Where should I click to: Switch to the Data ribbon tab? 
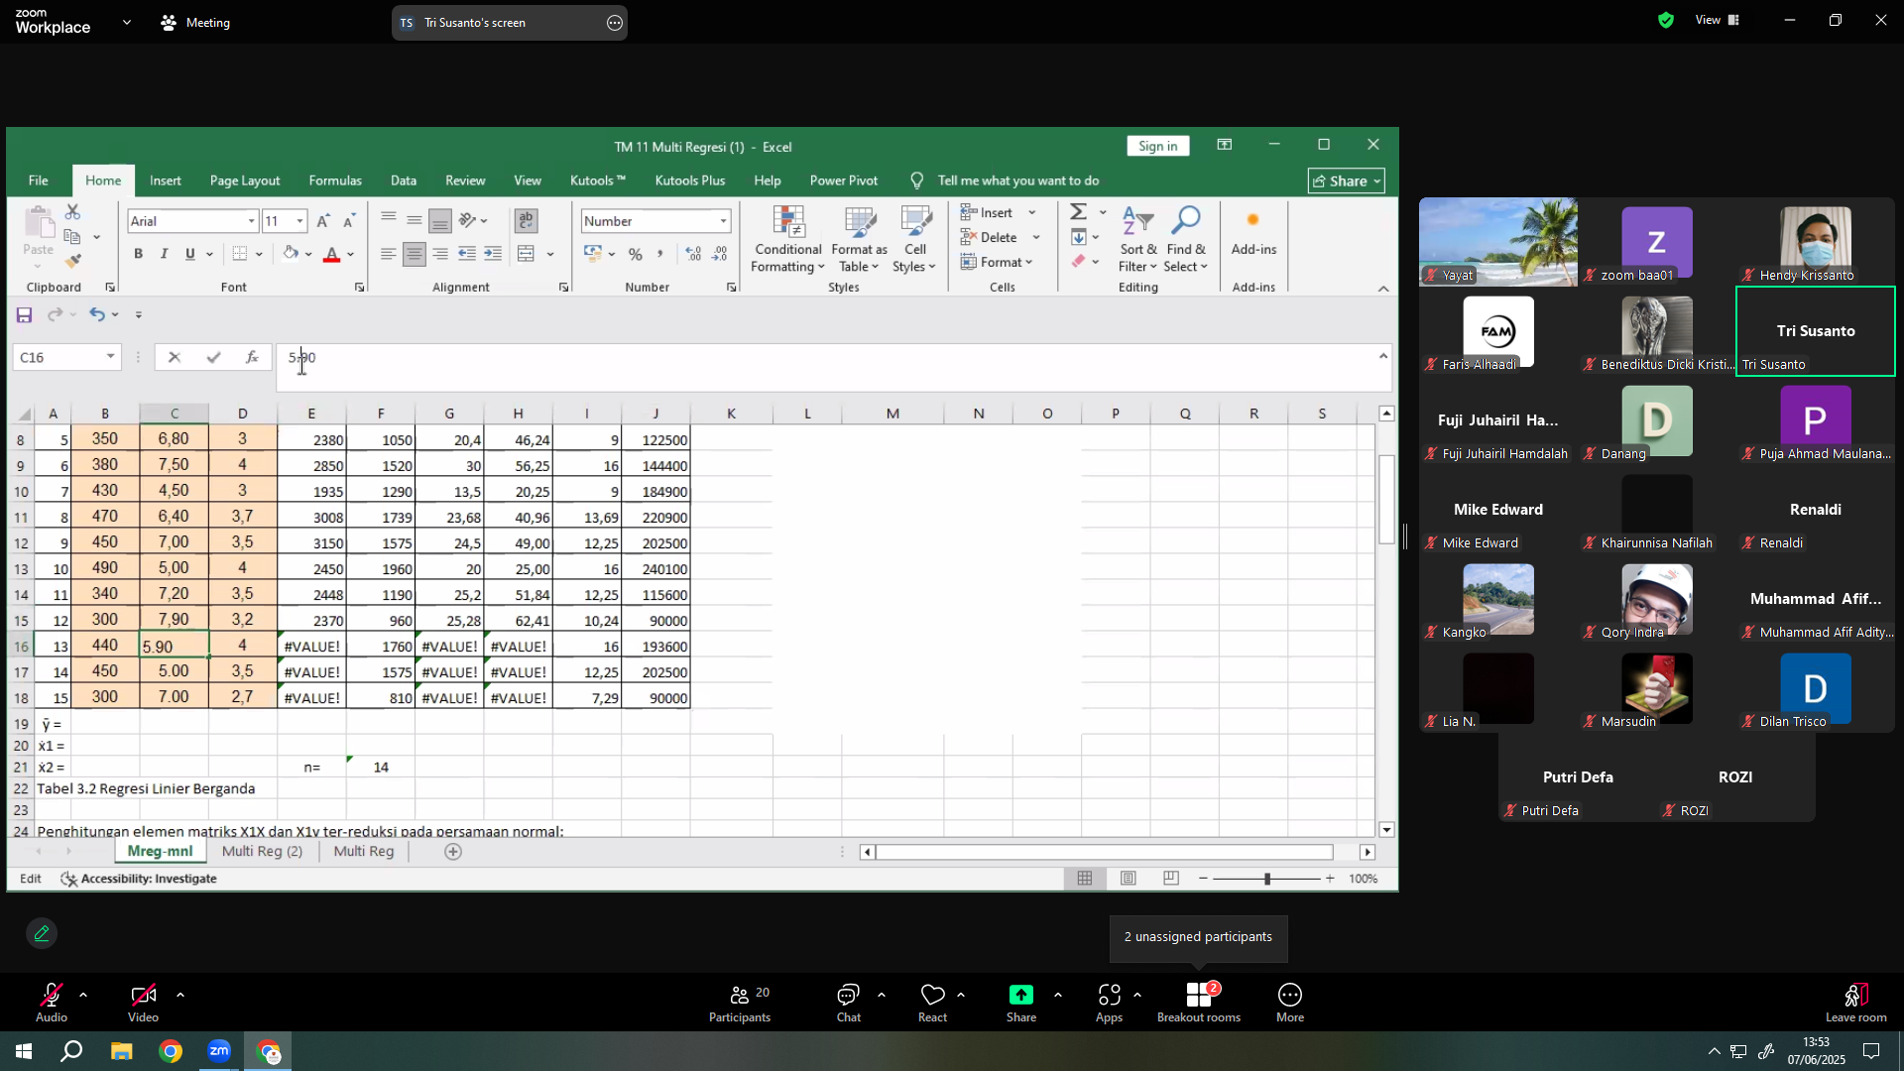pyautogui.click(x=404, y=180)
